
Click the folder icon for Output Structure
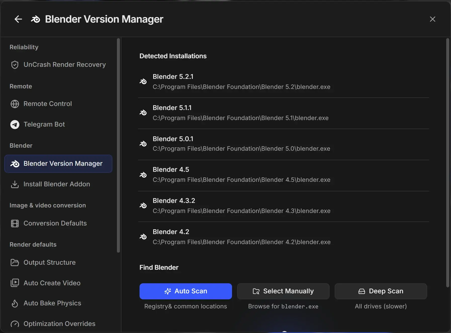(x=15, y=262)
